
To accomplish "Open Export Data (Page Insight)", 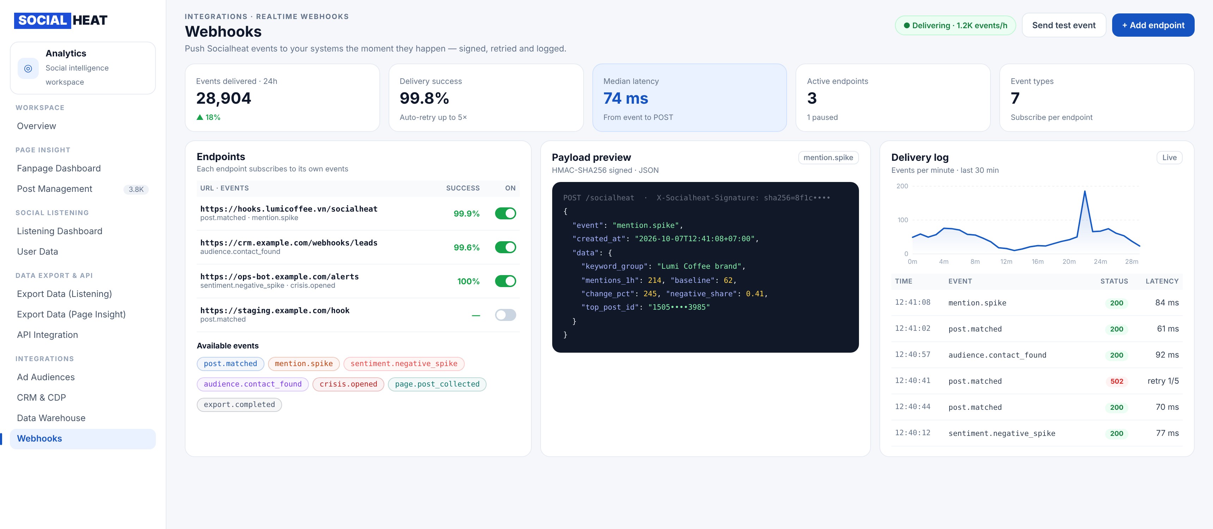I will pos(83,314).
